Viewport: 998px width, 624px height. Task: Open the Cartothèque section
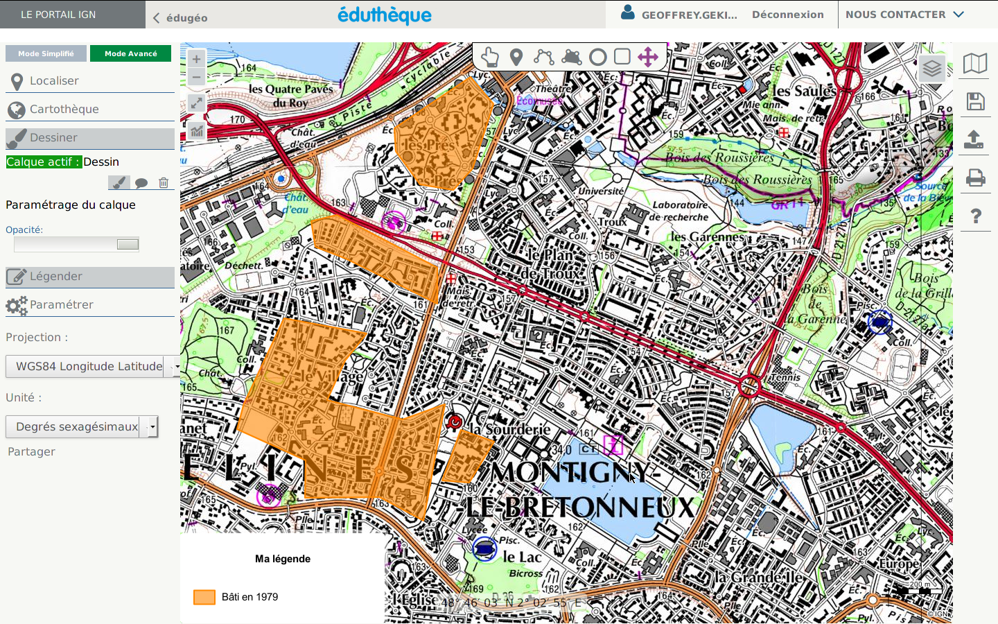(x=64, y=110)
